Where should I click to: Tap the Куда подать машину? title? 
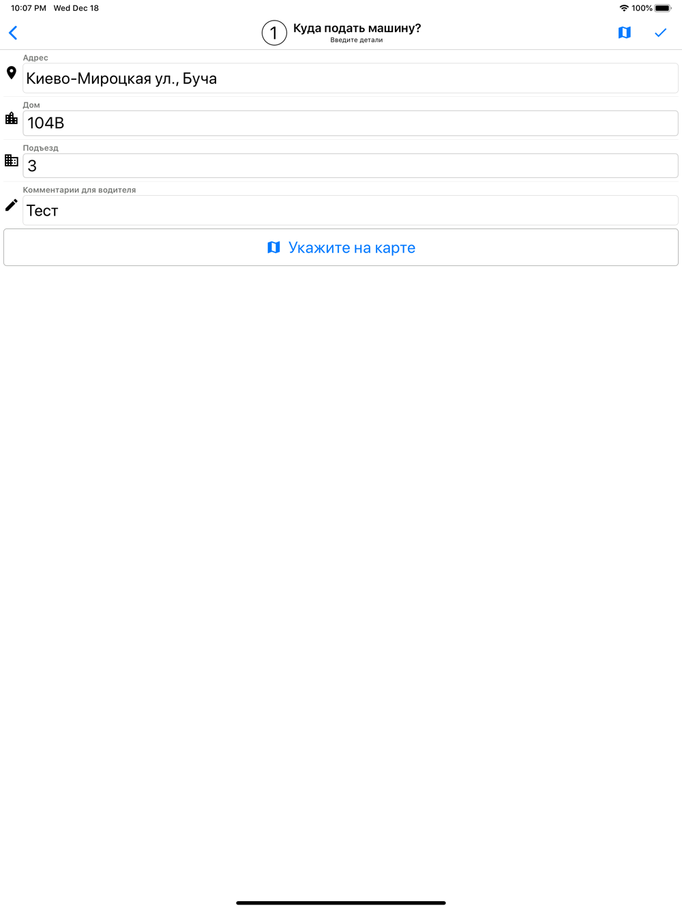[x=357, y=28]
